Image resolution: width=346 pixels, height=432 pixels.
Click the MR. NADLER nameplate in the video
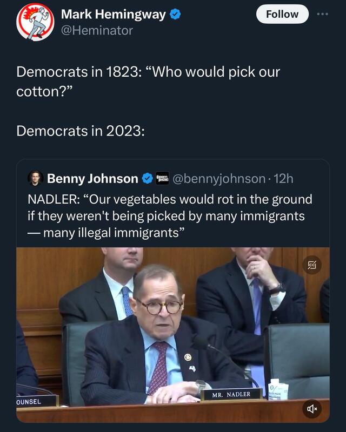click(231, 394)
